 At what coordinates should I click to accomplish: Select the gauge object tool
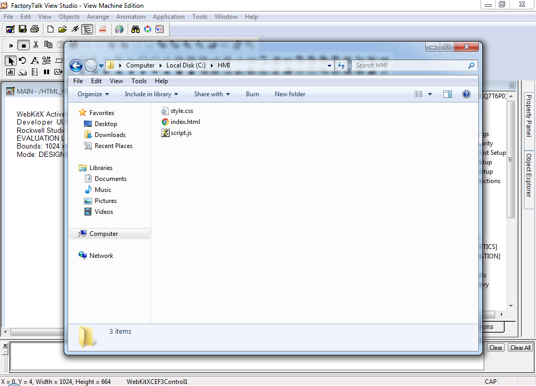coord(23,72)
